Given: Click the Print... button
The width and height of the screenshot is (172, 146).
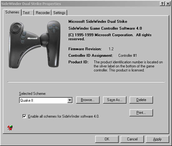Looking at the screenshot, I should [x=141, y=113].
